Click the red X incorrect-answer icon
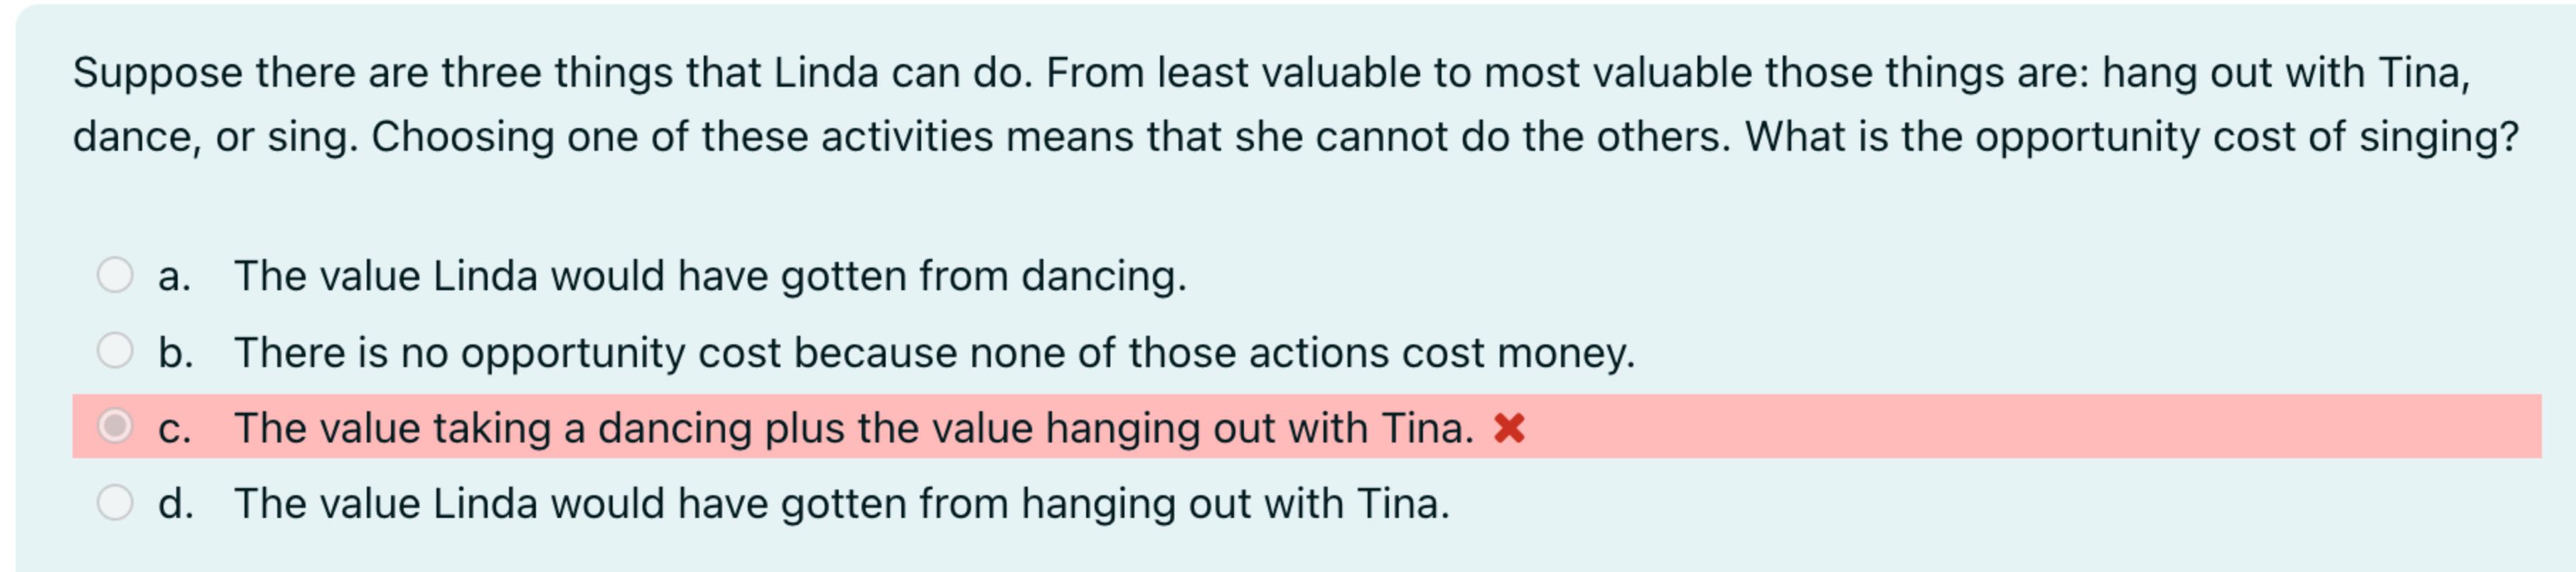Viewport: 2576px width, 572px height. click(x=1508, y=428)
